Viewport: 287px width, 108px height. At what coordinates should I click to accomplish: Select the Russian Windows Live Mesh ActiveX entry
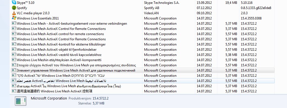point(143,70)
